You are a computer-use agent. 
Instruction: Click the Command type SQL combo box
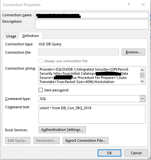click(x=92, y=99)
